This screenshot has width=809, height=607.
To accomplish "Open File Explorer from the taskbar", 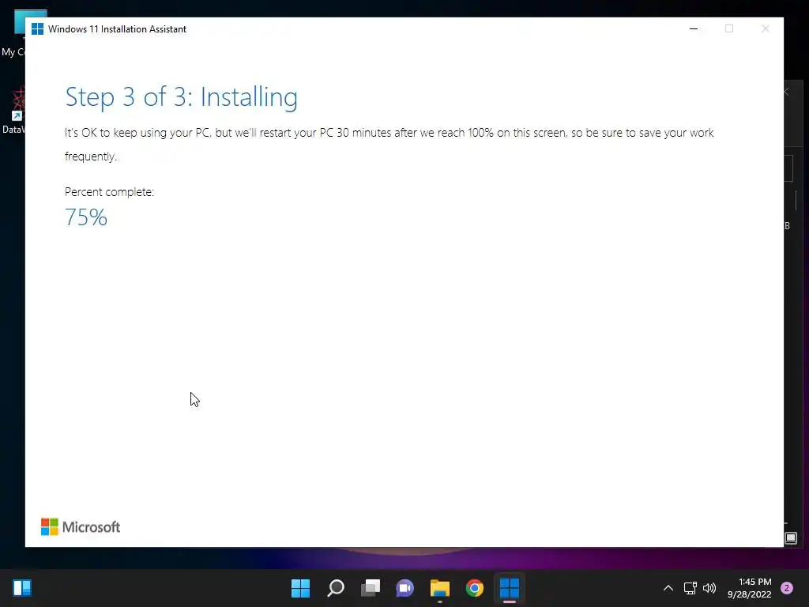I will pos(440,587).
